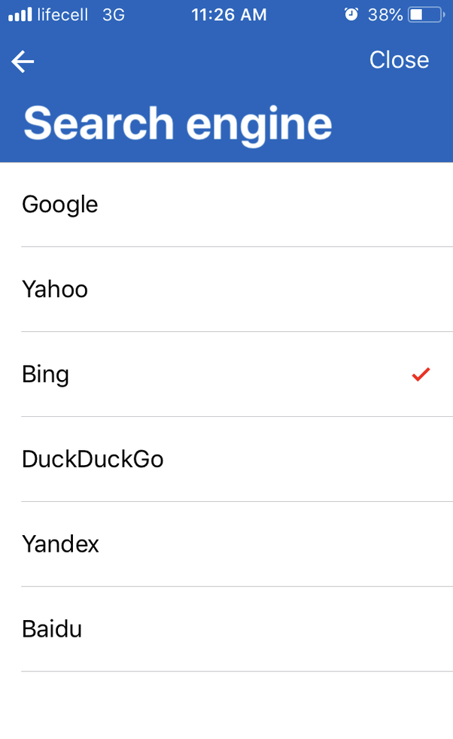Click the 3G network indicator
The image size is (453, 739).
coord(114,14)
